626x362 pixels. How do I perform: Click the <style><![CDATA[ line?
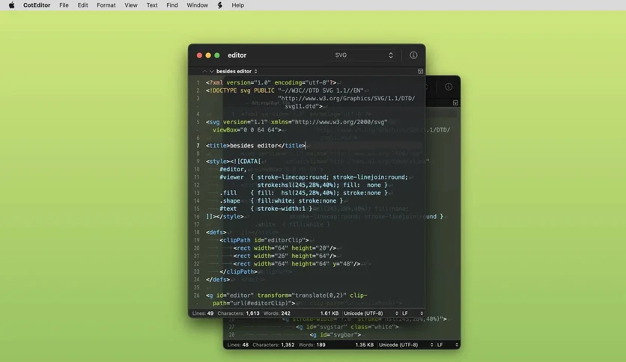233,162
